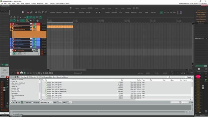Click the Bass track volume knob

pos(31,24)
